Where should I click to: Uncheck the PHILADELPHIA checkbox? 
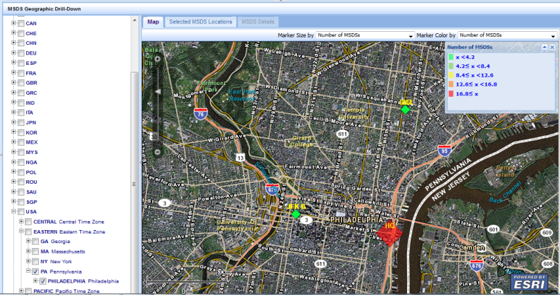[43, 281]
